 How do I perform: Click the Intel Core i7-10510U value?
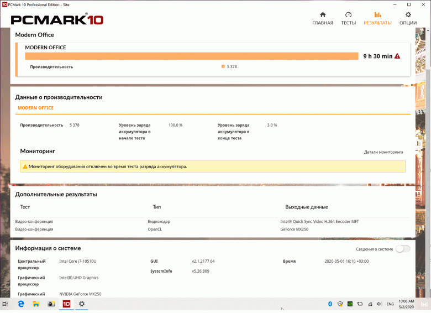[78, 261]
